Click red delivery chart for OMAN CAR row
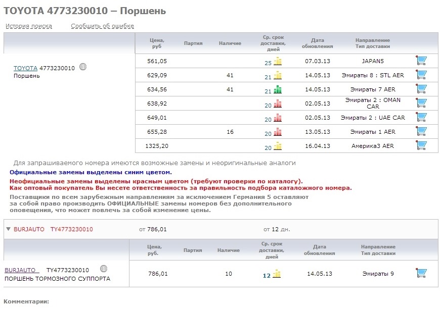The width and height of the screenshot is (440, 310). coord(278,104)
